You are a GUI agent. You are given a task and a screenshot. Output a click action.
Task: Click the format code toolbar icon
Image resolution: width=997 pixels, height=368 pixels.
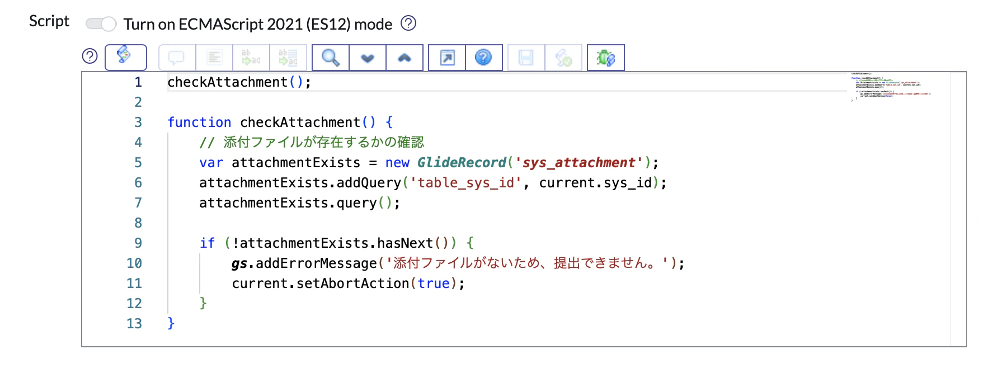pyautogui.click(x=214, y=57)
